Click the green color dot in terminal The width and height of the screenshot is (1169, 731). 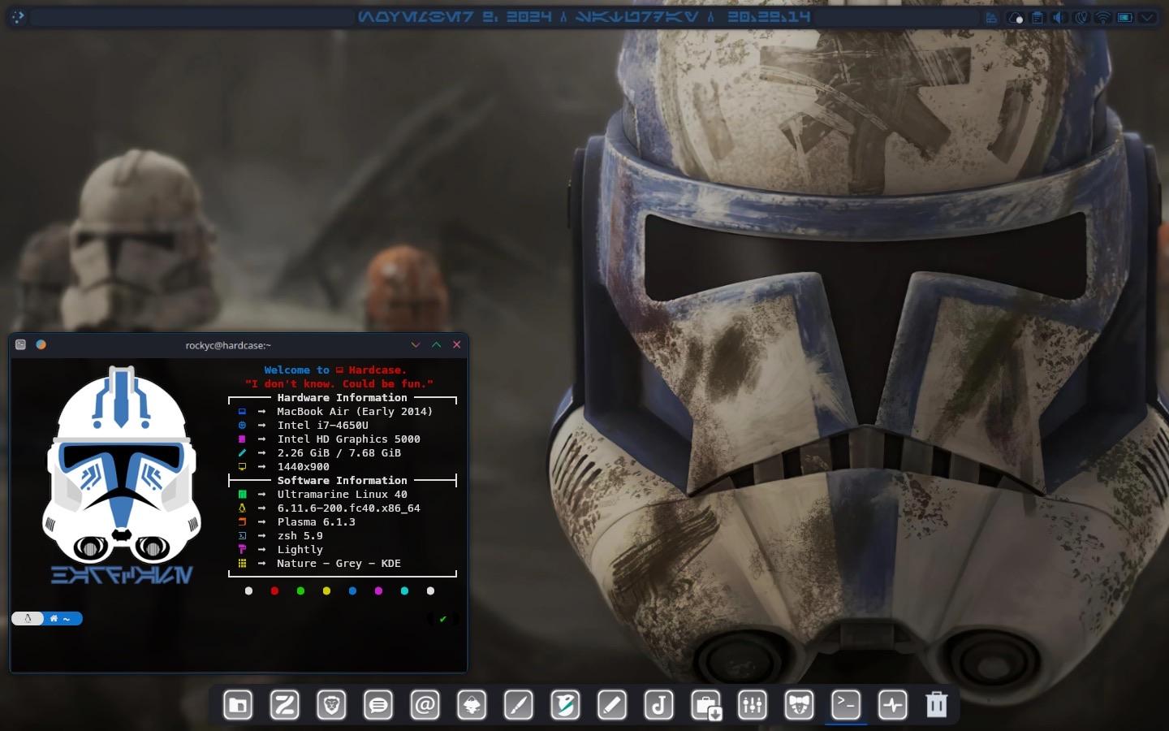pyautogui.click(x=300, y=590)
